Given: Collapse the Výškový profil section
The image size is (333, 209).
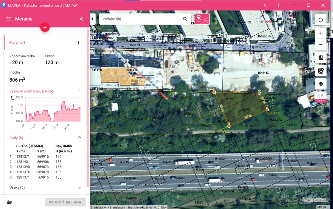Looking at the screenshot, I should pos(79,91).
